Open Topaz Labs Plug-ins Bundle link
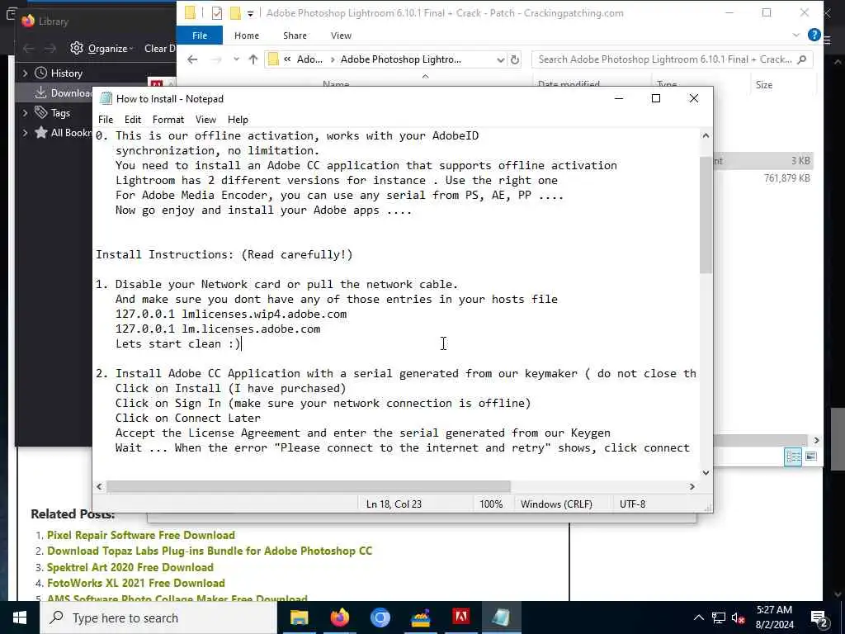This screenshot has width=845, height=634. point(210,551)
